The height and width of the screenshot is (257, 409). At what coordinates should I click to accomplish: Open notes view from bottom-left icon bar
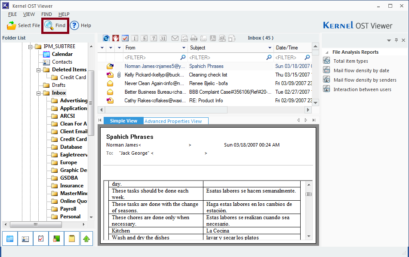(x=72, y=239)
